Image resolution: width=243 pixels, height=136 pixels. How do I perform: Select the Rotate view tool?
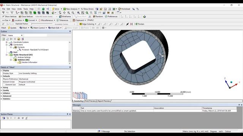[x=60, y=13]
